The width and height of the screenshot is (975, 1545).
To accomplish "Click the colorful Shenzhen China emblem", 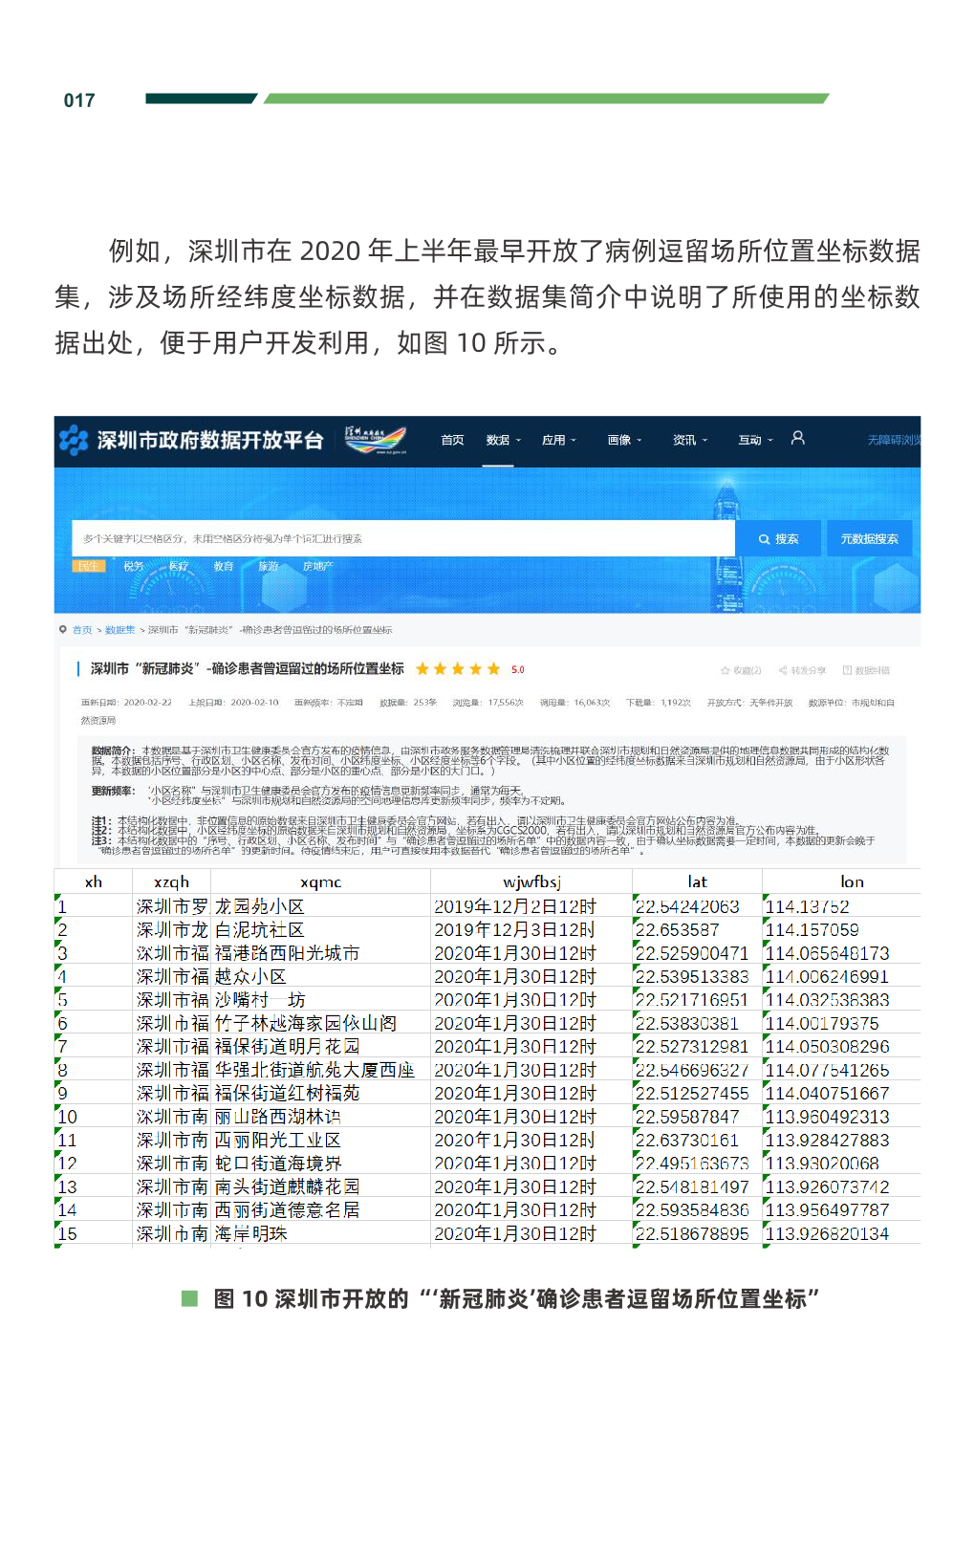I will [x=376, y=440].
